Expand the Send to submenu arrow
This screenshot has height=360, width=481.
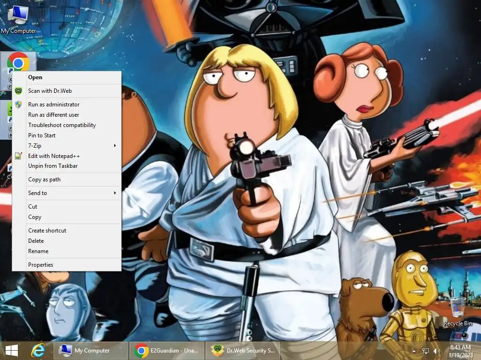pos(115,193)
